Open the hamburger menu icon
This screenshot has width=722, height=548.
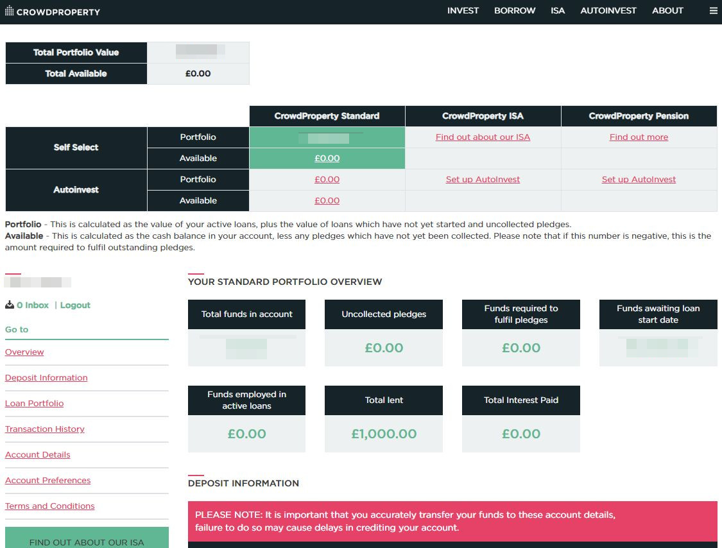(713, 11)
